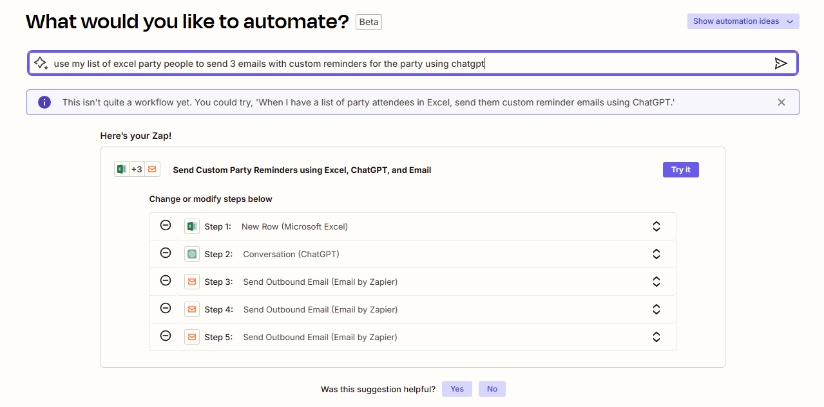Viewport: 824px width, 407px height.
Task: Remove Step 5 with its minus icon
Action: pyautogui.click(x=166, y=336)
